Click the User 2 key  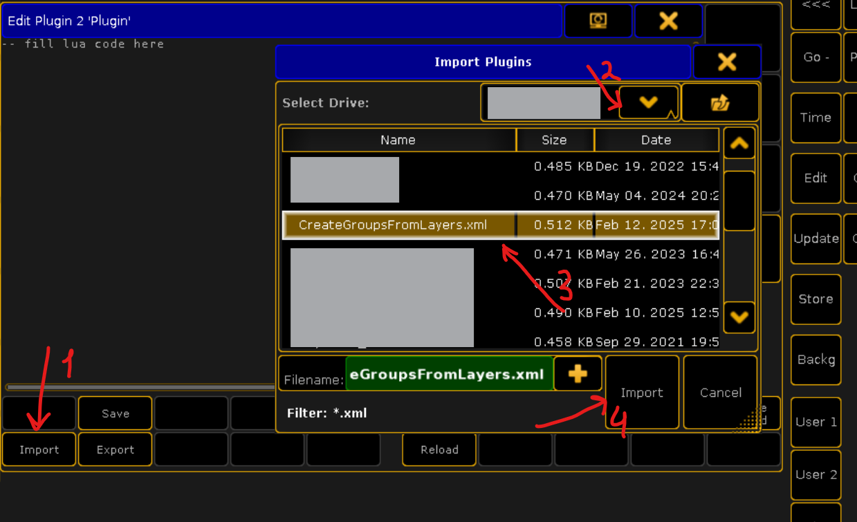click(815, 475)
